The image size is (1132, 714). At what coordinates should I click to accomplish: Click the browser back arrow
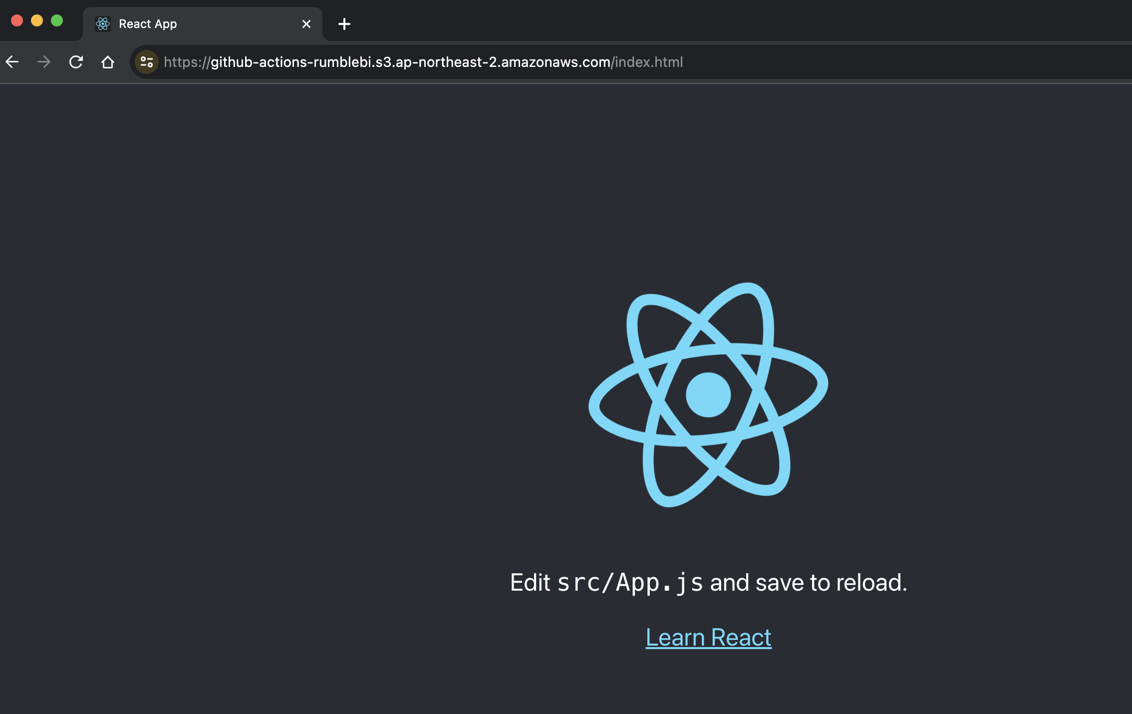point(12,62)
